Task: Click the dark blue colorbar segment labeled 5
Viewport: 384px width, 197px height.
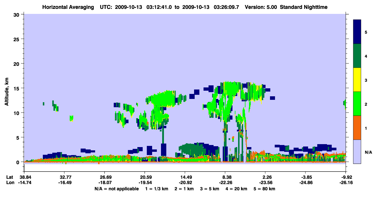Action: point(357,32)
